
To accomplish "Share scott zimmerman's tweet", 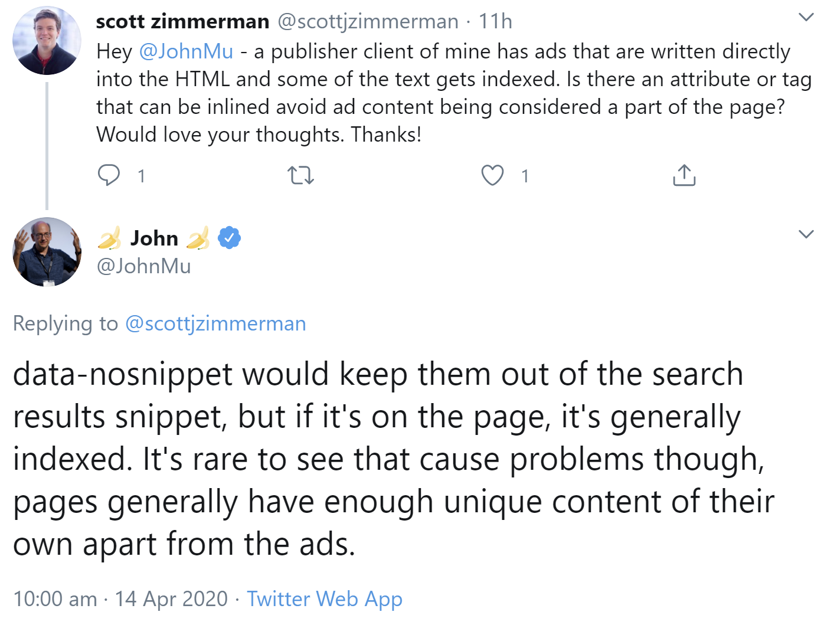I will click(684, 175).
